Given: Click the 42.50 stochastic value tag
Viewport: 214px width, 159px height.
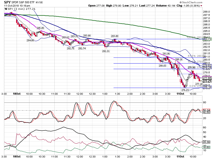Looking at the screenshot, I should coord(206,112).
